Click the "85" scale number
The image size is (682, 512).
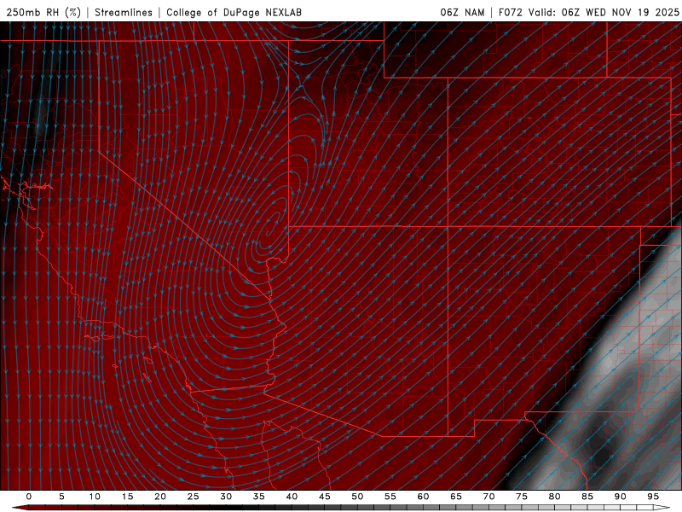[587, 497]
